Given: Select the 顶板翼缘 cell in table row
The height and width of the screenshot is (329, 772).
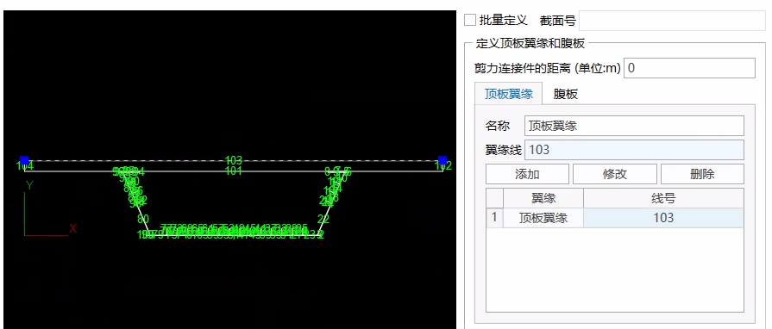Looking at the screenshot, I should coord(543,218).
